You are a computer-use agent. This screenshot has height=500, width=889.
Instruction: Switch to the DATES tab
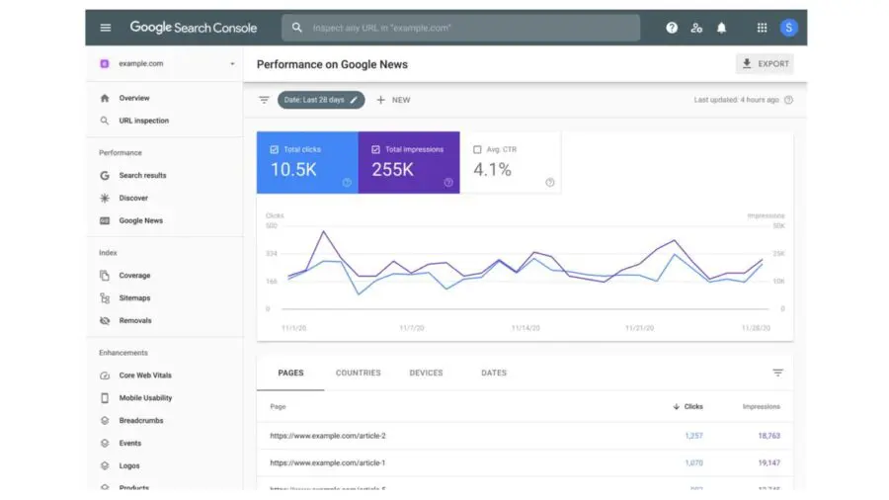(494, 373)
